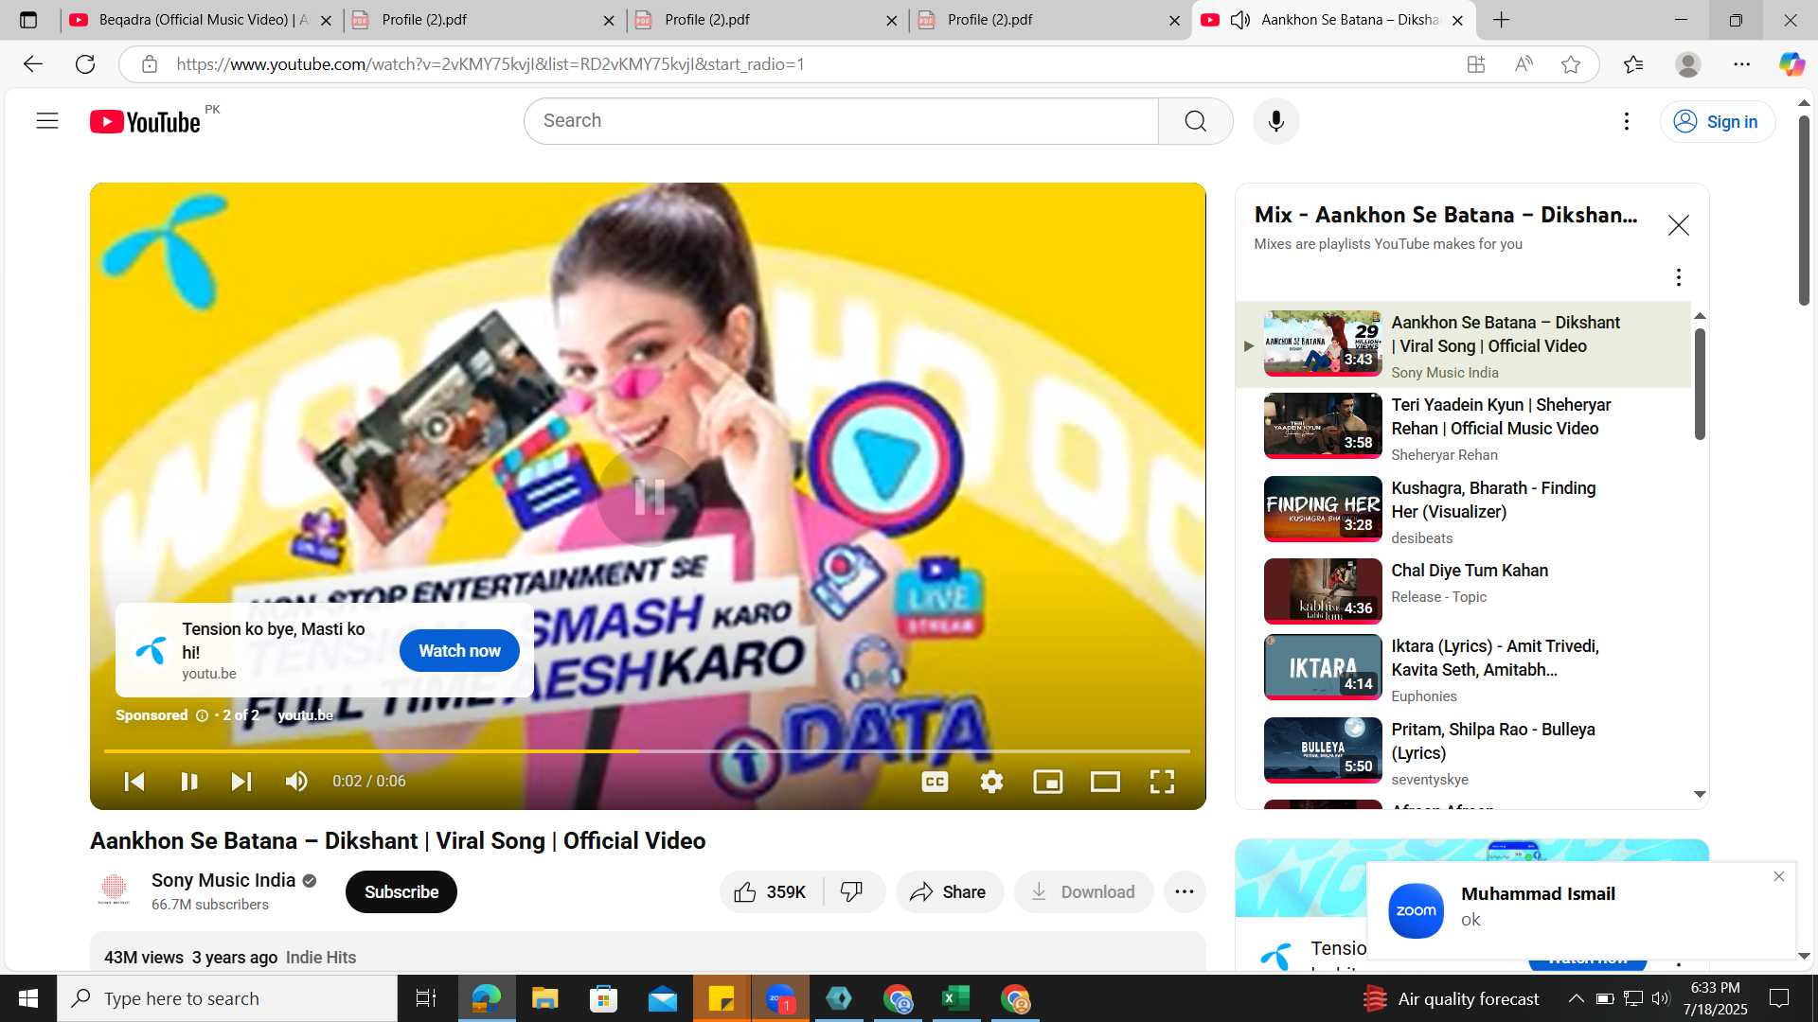Image resolution: width=1818 pixels, height=1022 pixels.
Task: Focus the YouTube Search field
Action: point(841,121)
